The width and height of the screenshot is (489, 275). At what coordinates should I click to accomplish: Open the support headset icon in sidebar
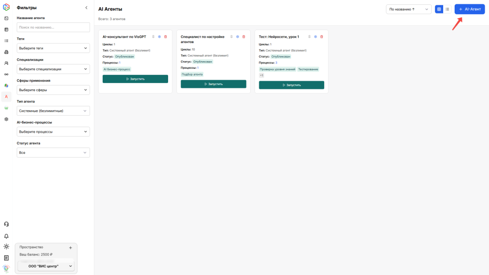pos(6,224)
